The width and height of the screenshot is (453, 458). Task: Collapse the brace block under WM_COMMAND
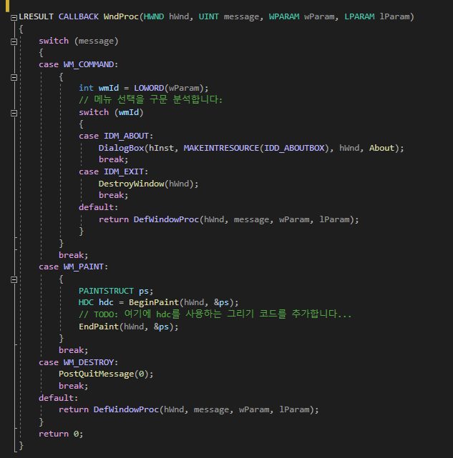pos(14,77)
